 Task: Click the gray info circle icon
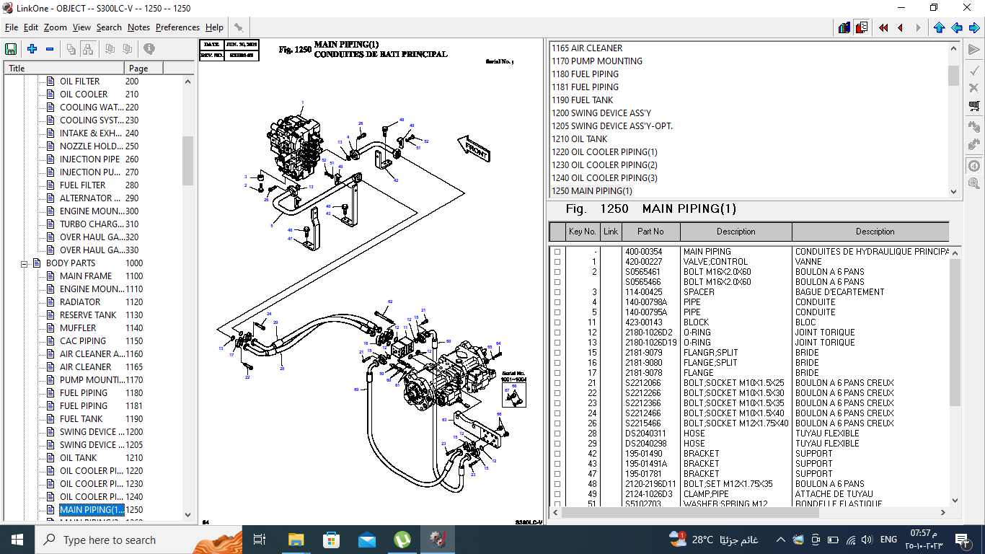point(149,49)
